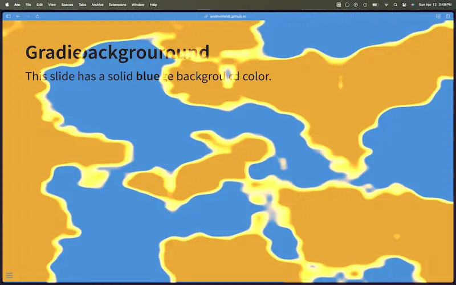Open the Edit menu
456x285 pixels.
point(39,5)
